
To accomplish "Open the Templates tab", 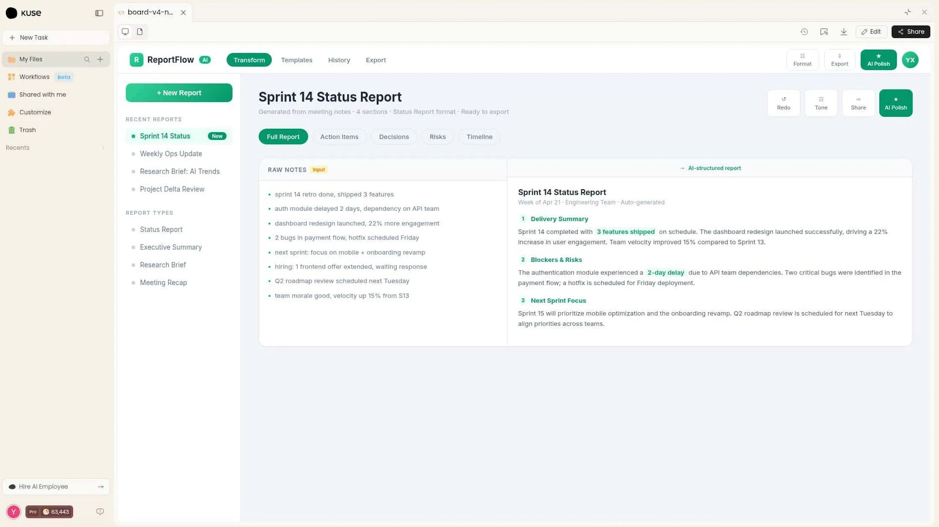I will coord(297,60).
